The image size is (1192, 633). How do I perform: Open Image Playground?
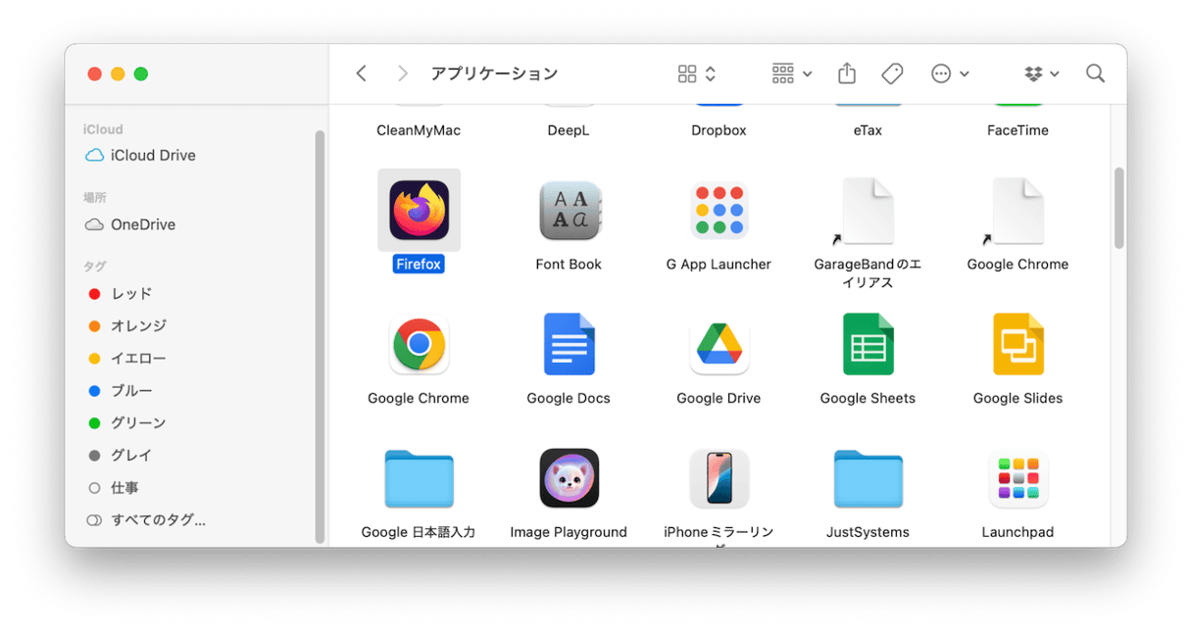click(569, 478)
